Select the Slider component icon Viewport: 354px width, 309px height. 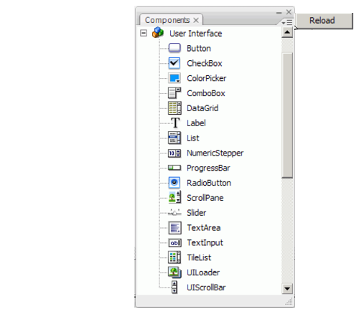click(174, 212)
